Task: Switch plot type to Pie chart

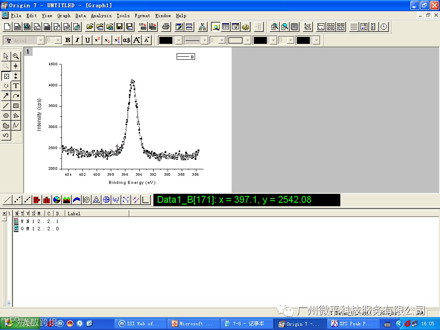Action: click(57, 200)
